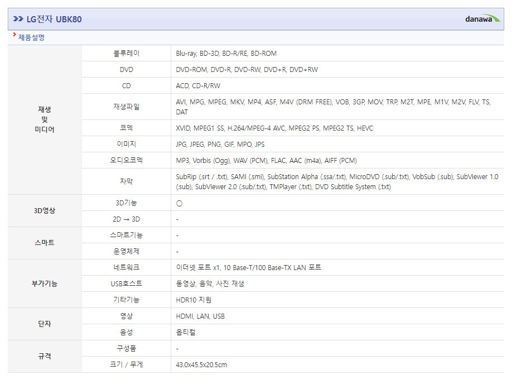Select the 재생 및 미디어 category cell
The image size is (512, 375).
45,119
